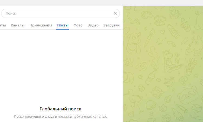Switch to the Фото tab

(x=78, y=25)
